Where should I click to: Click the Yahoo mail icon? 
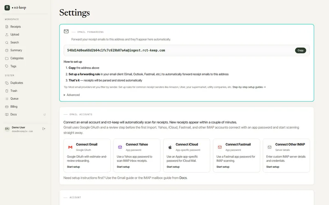120,147
